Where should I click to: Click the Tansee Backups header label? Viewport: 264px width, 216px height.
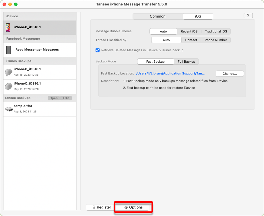click(x=18, y=98)
